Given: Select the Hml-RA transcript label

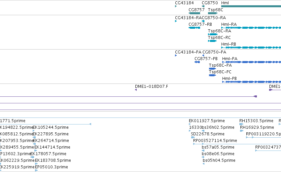Looking at the screenshot, I should pyautogui.click(x=229, y=24).
